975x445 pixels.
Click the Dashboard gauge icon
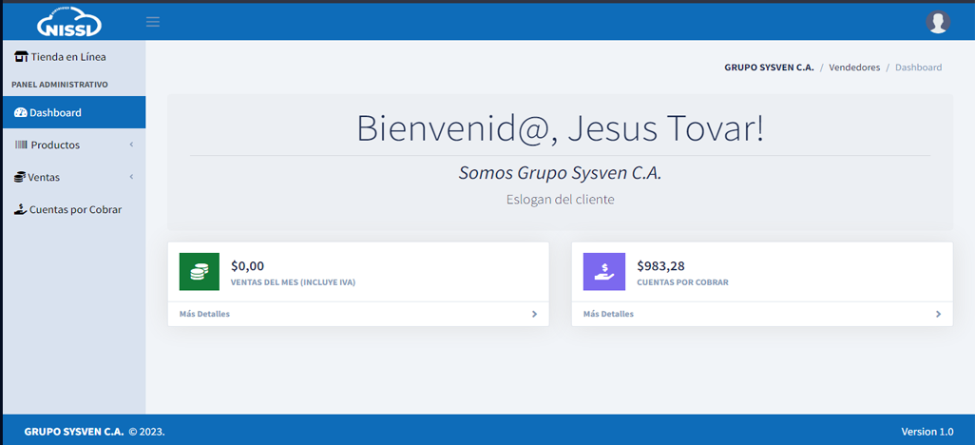pos(20,113)
